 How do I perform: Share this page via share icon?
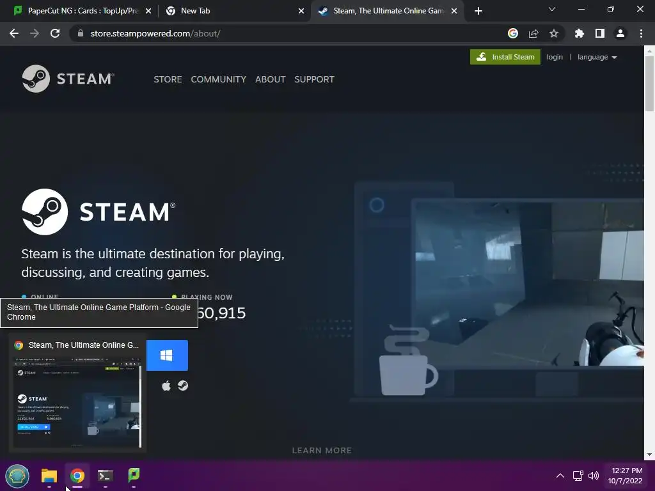coord(533,33)
